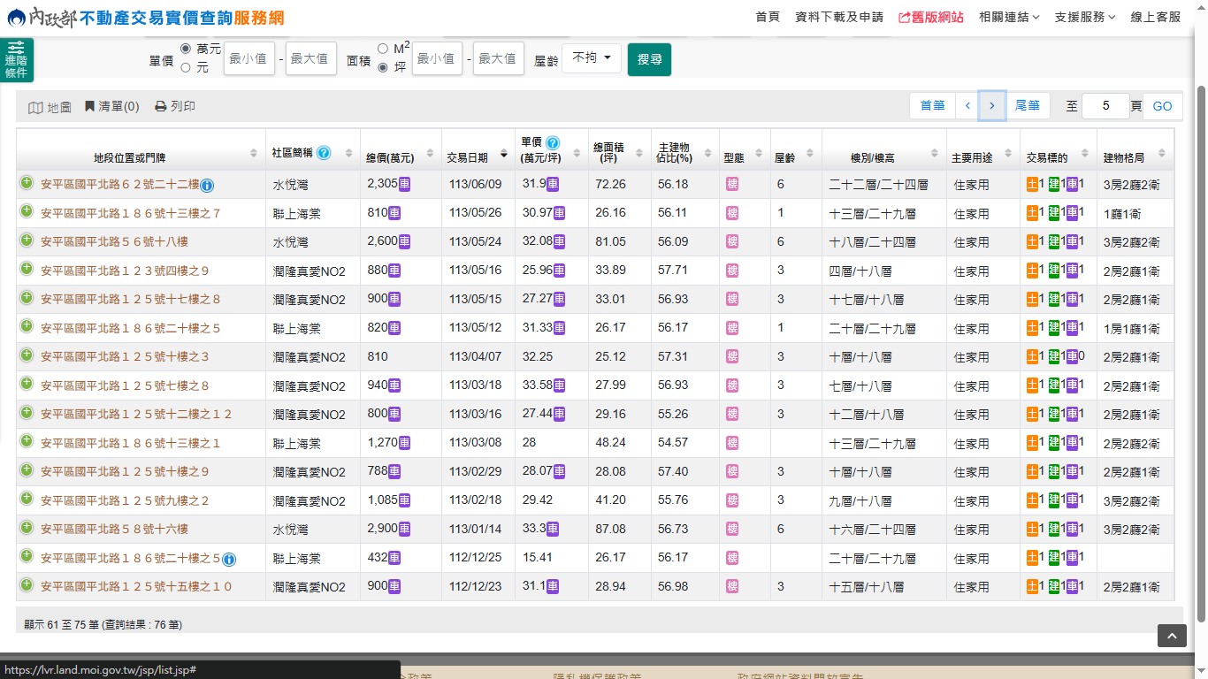Open the 清單(0) saved list tab
This screenshot has height=679, width=1208.
click(112, 106)
